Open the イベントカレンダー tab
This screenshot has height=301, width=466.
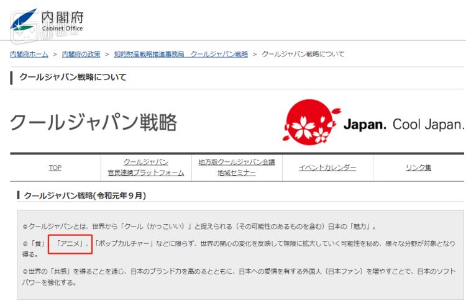pyautogui.click(x=327, y=168)
